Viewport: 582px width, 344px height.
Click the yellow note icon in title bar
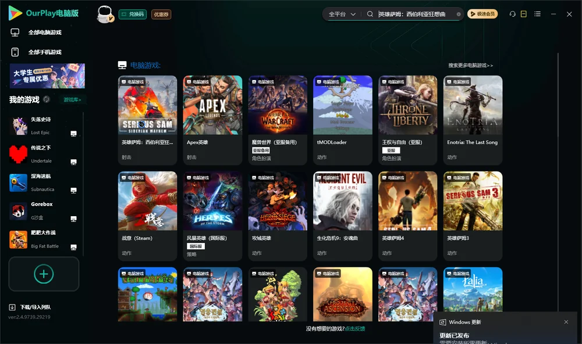[524, 14]
